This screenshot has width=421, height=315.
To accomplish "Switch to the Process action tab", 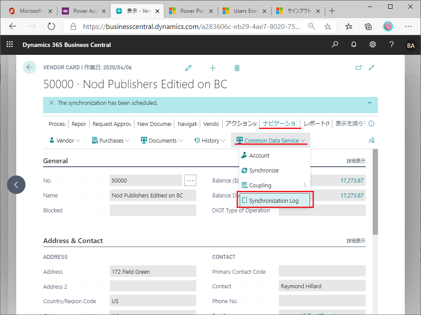I will [57, 124].
